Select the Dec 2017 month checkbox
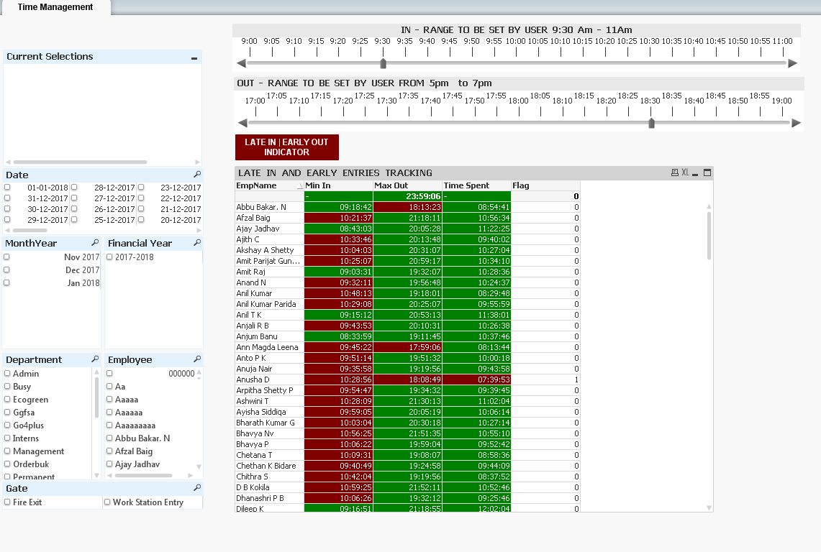This screenshot has height=552, width=821. click(7, 270)
